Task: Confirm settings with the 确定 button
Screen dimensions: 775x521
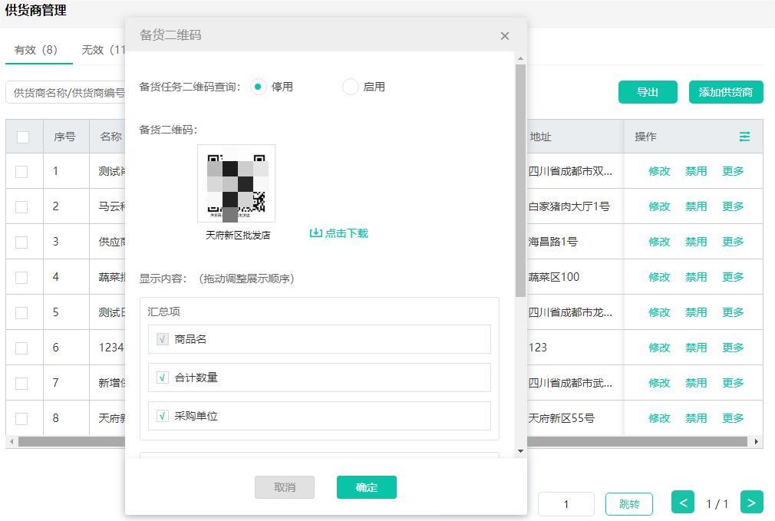Action: point(366,486)
